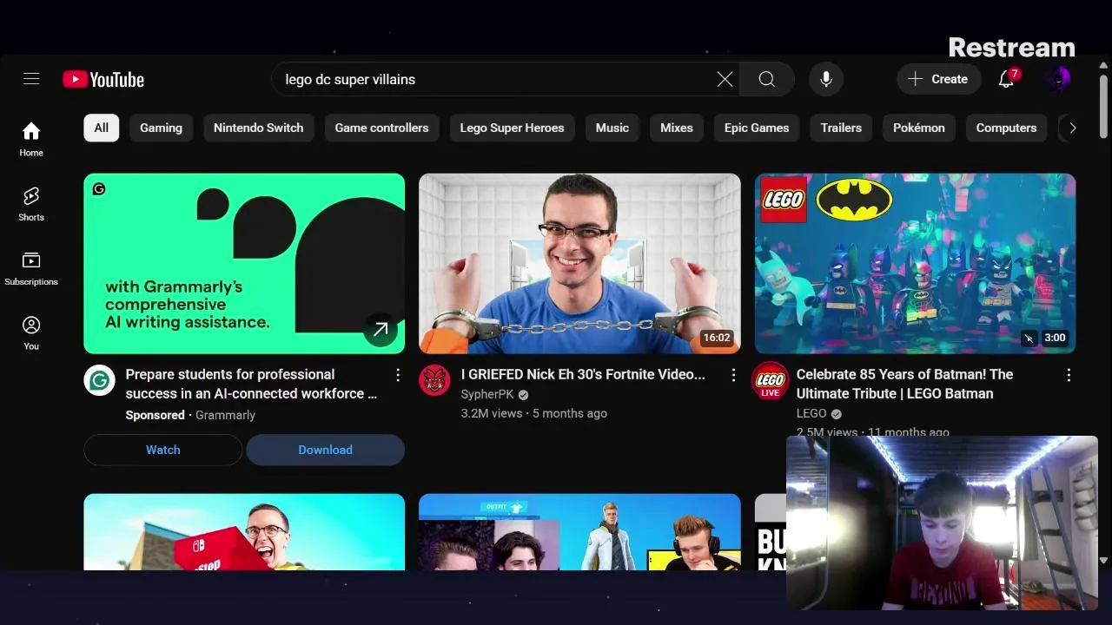
Task: Open the account avatar menu
Action: (x=1057, y=79)
